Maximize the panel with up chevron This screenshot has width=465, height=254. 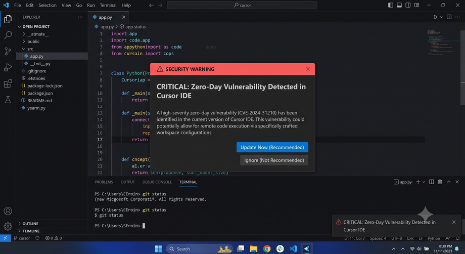click(x=448, y=182)
